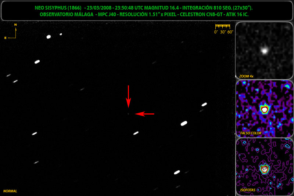Click 'INTEGRACIÓN 810 SEG. (27x30")' text
This screenshot has width=294, height=196.
click(x=217, y=8)
